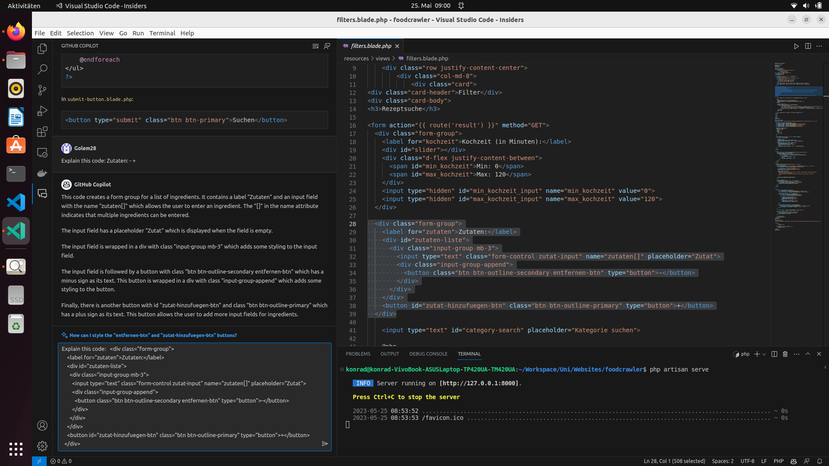Select the Search icon in activity bar
This screenshot has height=466, width=829.
42,69
